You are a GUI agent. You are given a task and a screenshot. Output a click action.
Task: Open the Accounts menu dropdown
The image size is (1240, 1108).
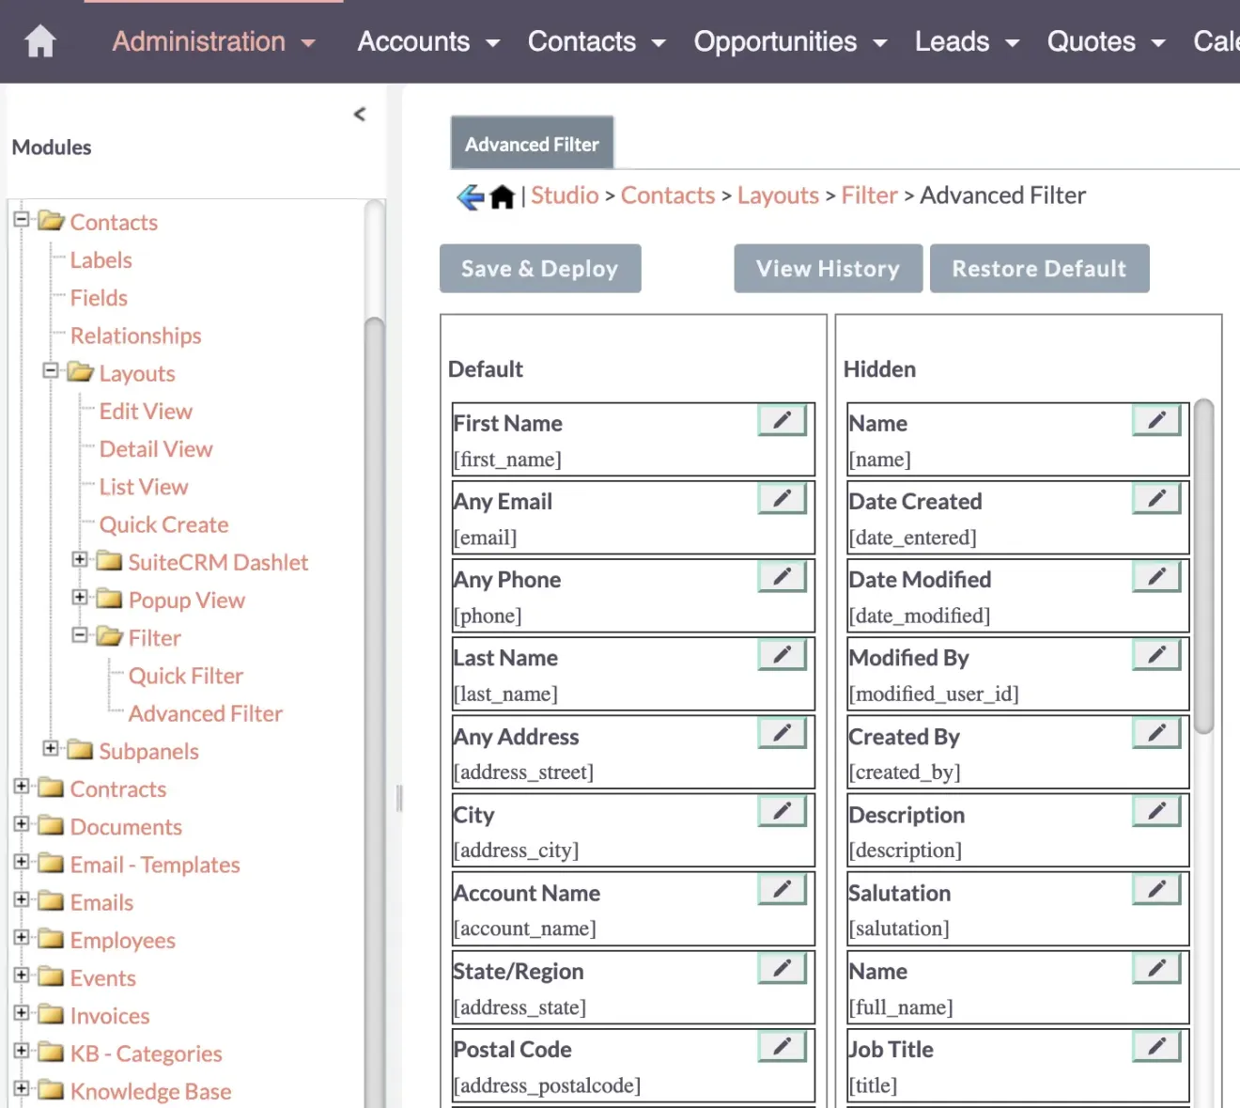[x=428, y=41]
